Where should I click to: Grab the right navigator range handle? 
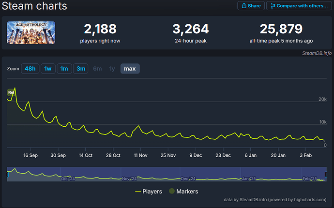(326, 175)
